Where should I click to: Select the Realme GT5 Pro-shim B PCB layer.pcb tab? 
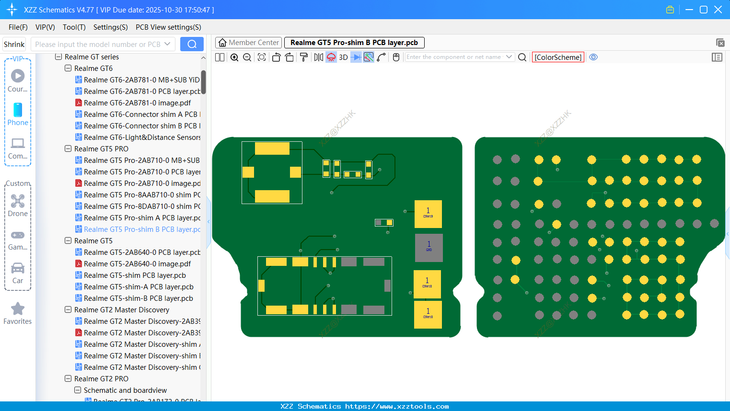(354, 43)
